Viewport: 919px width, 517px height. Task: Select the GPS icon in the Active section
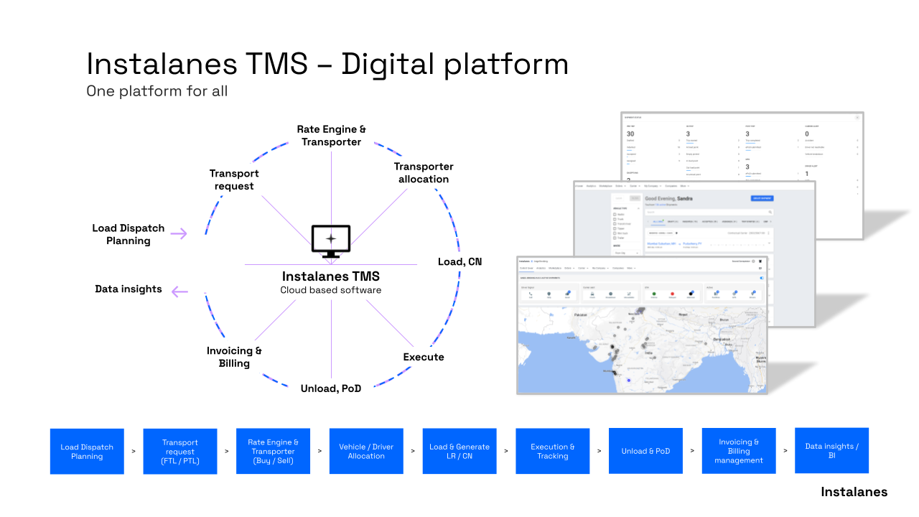pyautogui.click(x=735, y=294)
